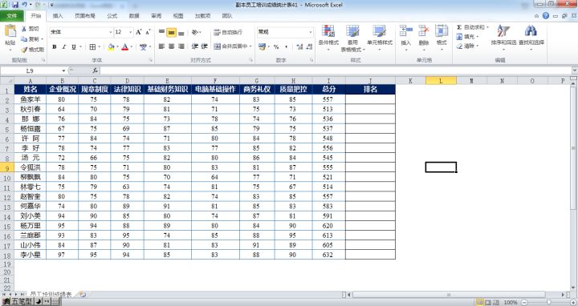Open the File (文件) tab

(x=12, y=16)
